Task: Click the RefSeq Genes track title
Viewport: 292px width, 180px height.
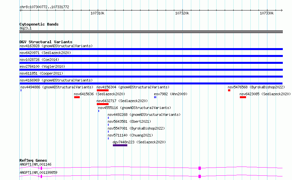Action: (33, 160)
